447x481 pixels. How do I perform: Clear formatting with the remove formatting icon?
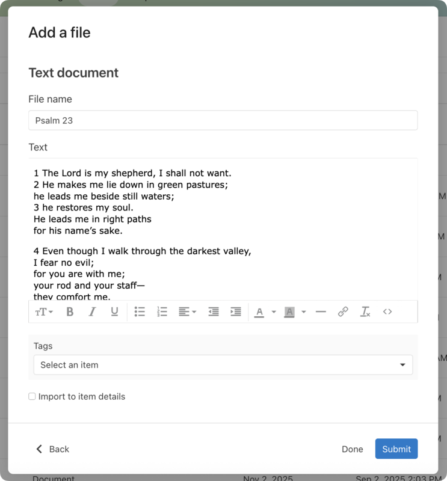(365, 311)
